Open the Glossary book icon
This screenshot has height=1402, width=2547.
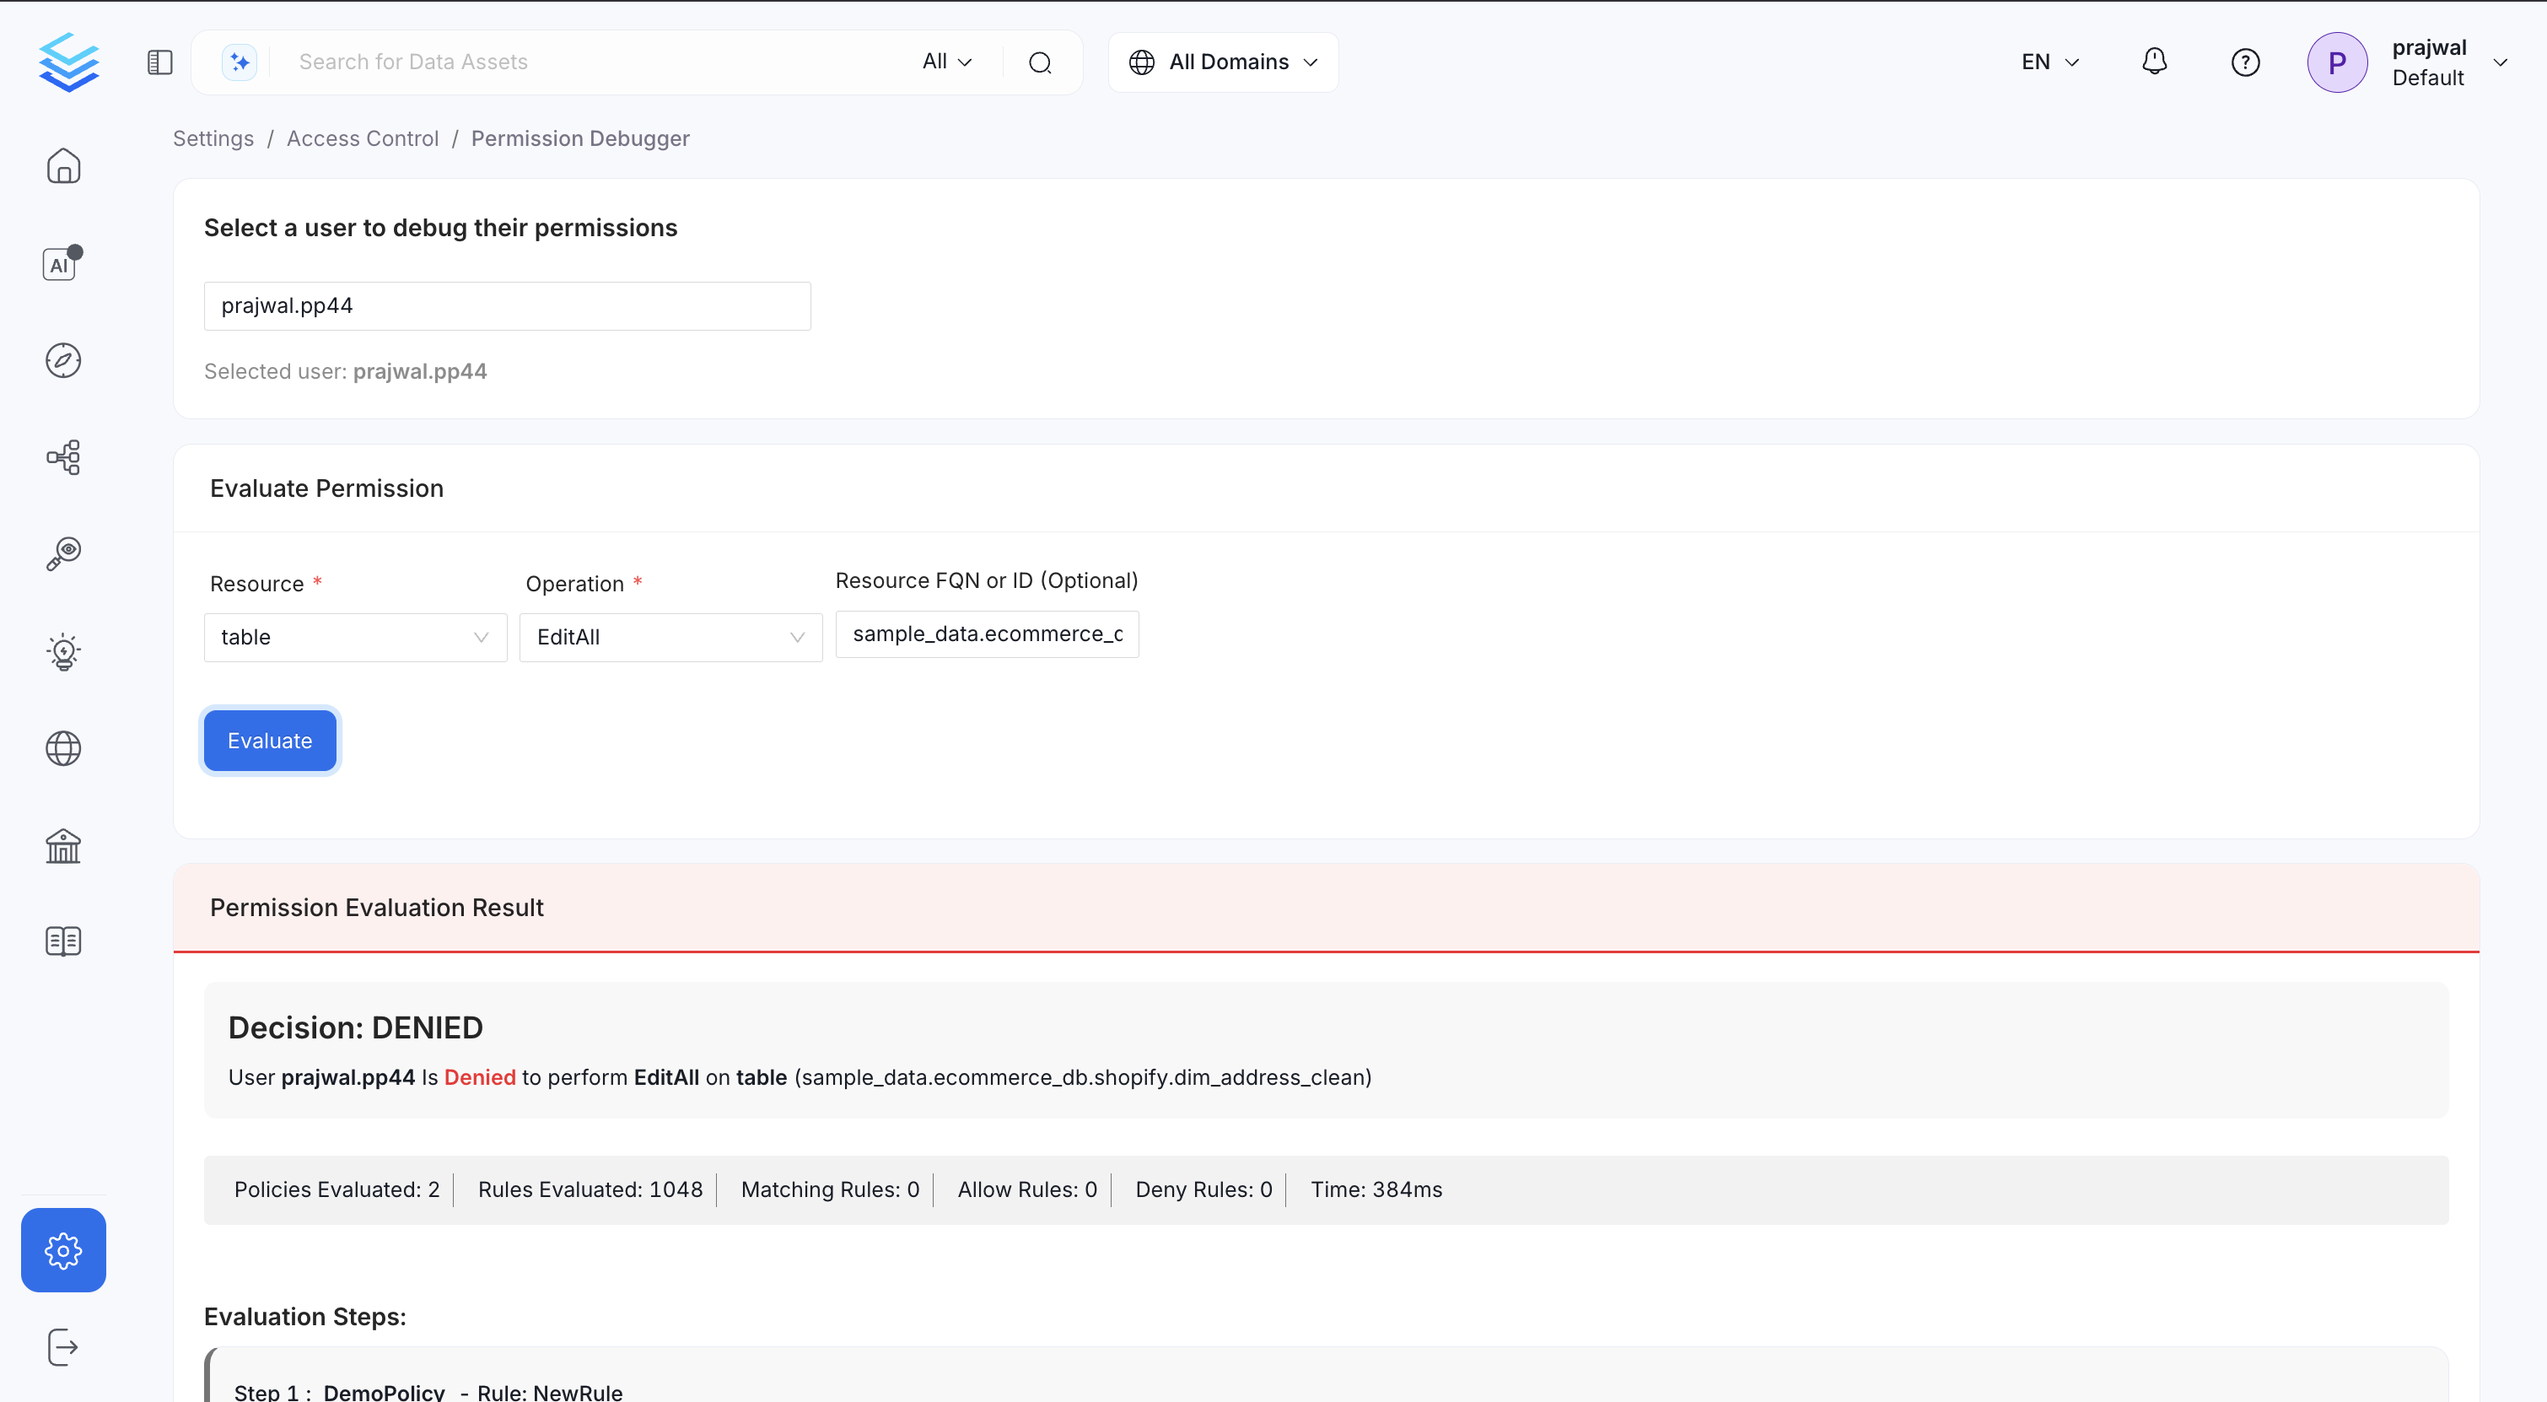coord(63,941)
